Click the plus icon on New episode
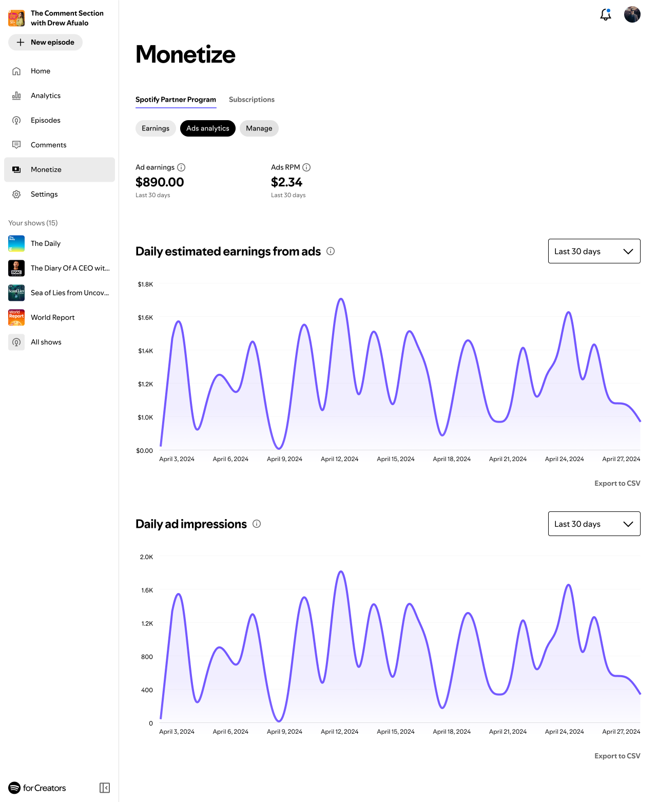Image resolution: width=657 pixels, height=802 pixels. pos(21,42)
